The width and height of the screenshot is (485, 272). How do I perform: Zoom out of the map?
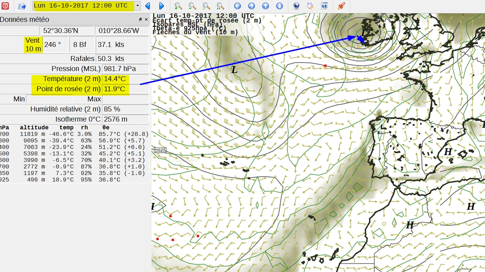tap(192, 6)
